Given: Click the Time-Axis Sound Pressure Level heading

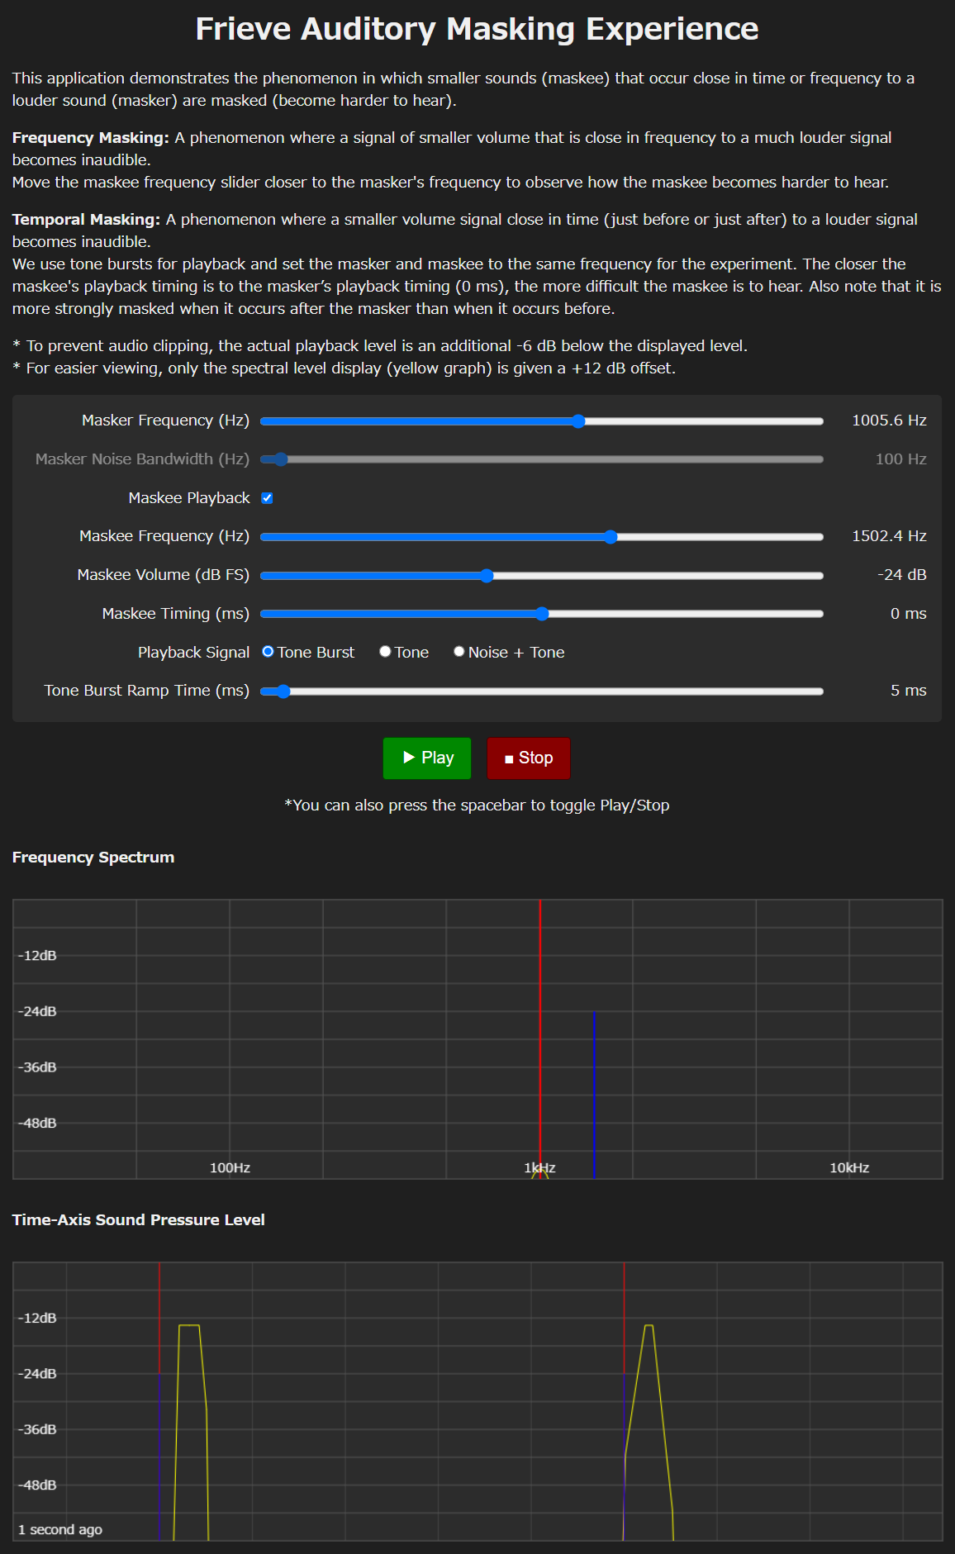Looking at the screenshot, I should 139,1220.
